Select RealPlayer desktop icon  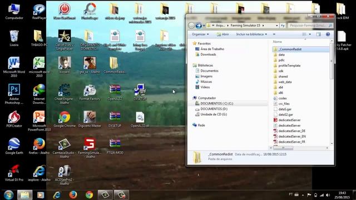(x=39, y=12)
